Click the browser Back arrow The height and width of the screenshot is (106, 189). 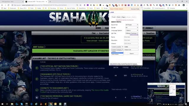tap(2, 5)
